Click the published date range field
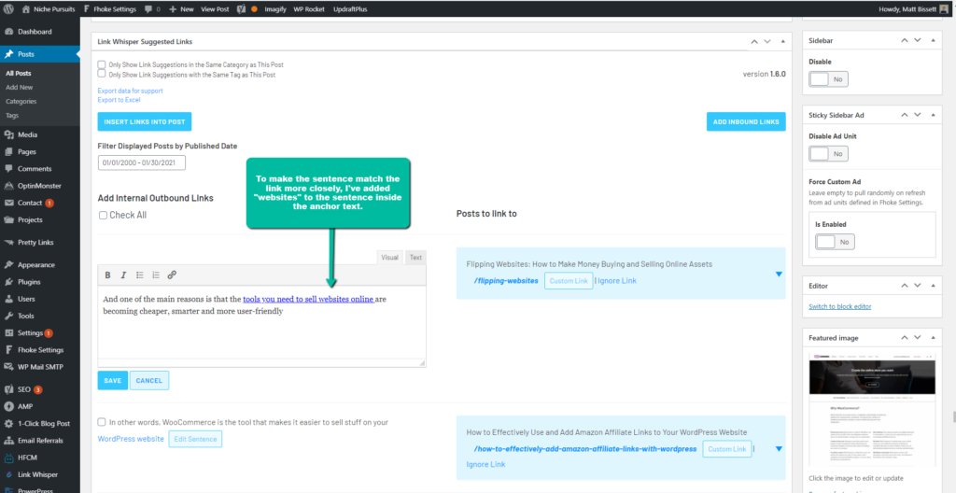The width and height of the screenshot is (956, 493). pos(142,162)
